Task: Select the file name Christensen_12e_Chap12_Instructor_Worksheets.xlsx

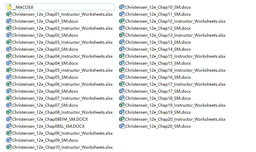Action: (x=175, y=21)
